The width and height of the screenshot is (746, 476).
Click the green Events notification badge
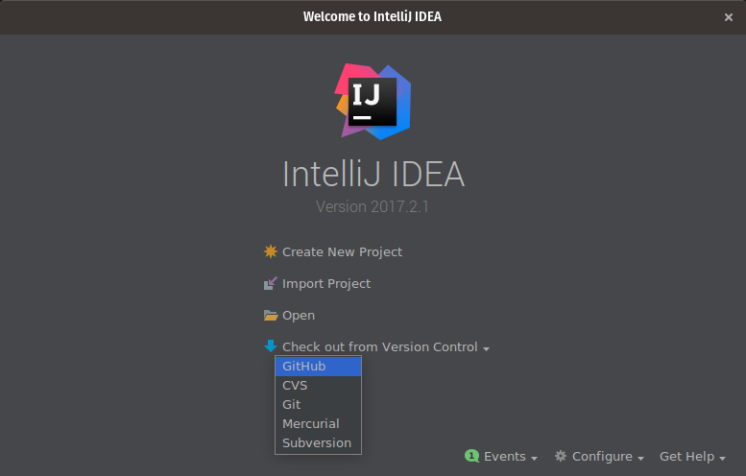click(471, 456)
